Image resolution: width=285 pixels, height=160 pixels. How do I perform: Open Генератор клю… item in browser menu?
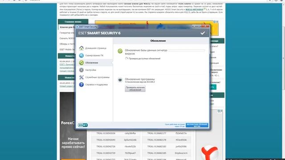pos(67,33)
